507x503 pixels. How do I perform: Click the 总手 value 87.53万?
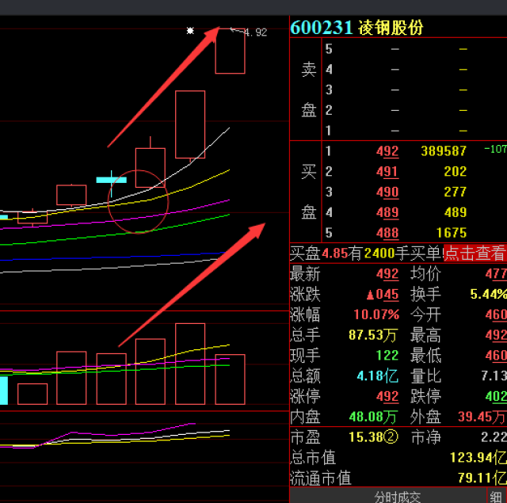point(373,335)
